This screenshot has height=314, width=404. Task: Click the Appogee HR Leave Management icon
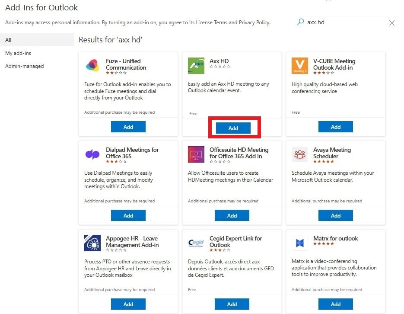pos(92,243)
